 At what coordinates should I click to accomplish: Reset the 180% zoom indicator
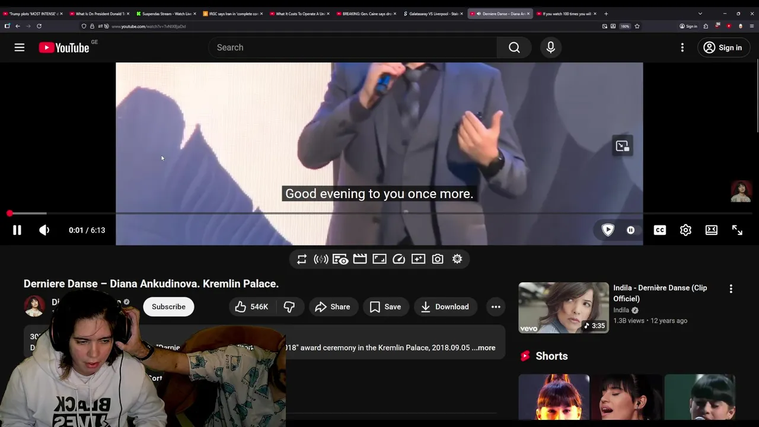point(625,26)
